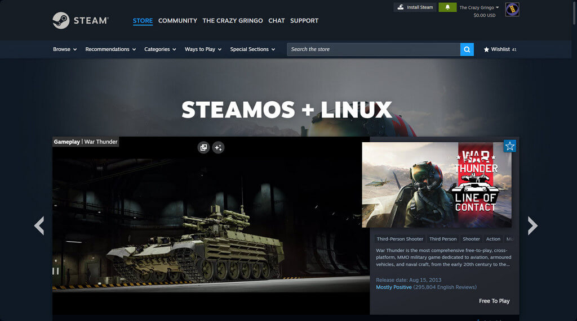Screen dimensions: 577x321
Task: Click the Install Steam button
Action: click(415, 7)
